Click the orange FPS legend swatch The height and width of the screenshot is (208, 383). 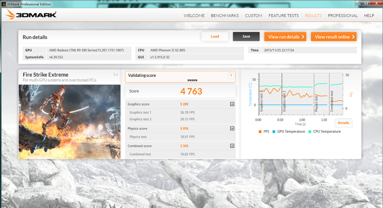(x=260, y=132)
